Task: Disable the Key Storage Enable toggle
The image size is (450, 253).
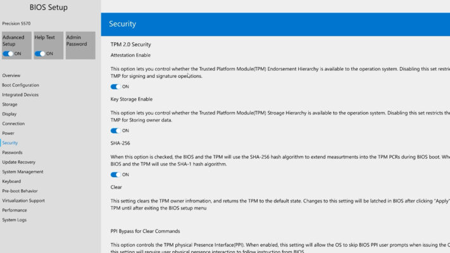Action: pyautogui.click(x=115, y=131)
